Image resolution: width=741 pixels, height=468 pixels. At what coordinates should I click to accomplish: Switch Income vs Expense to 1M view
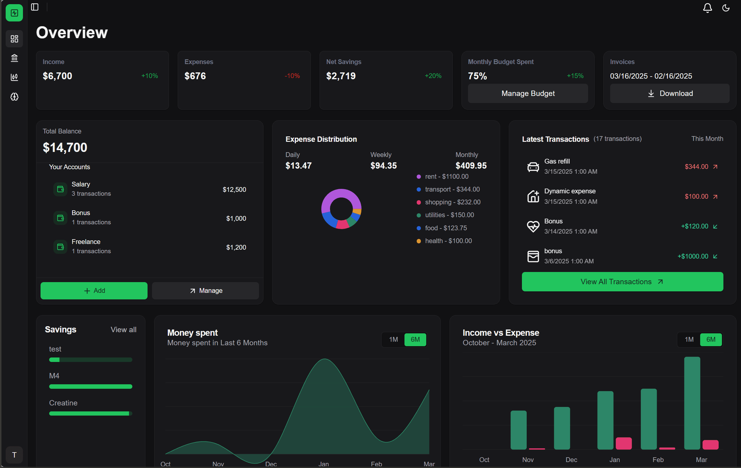click(x=689, y=340)
